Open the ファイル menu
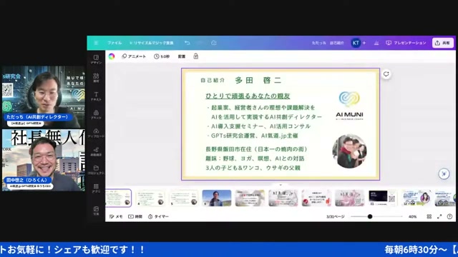Viewport: 458px width, 257px height. (x=114, y=43)
